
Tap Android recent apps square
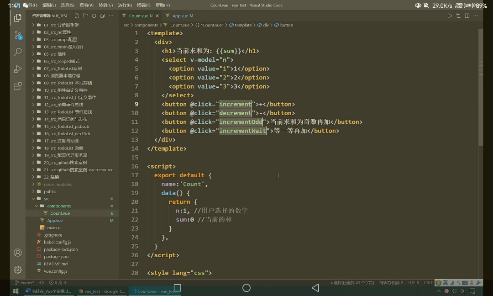click(x=177, y=288)
